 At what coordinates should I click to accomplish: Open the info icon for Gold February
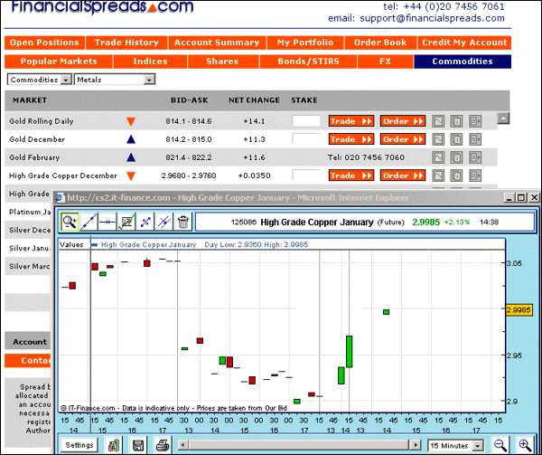pos(456,157)
